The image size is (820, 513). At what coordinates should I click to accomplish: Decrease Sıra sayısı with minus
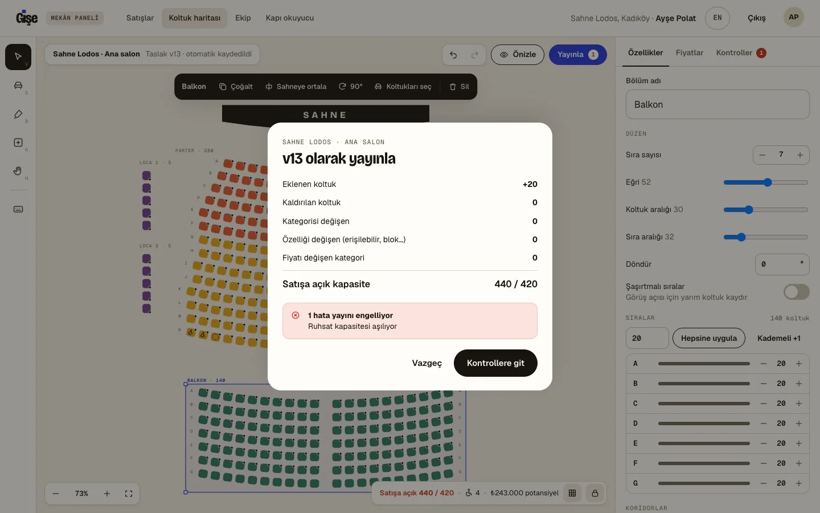click(x=762, y=155)
